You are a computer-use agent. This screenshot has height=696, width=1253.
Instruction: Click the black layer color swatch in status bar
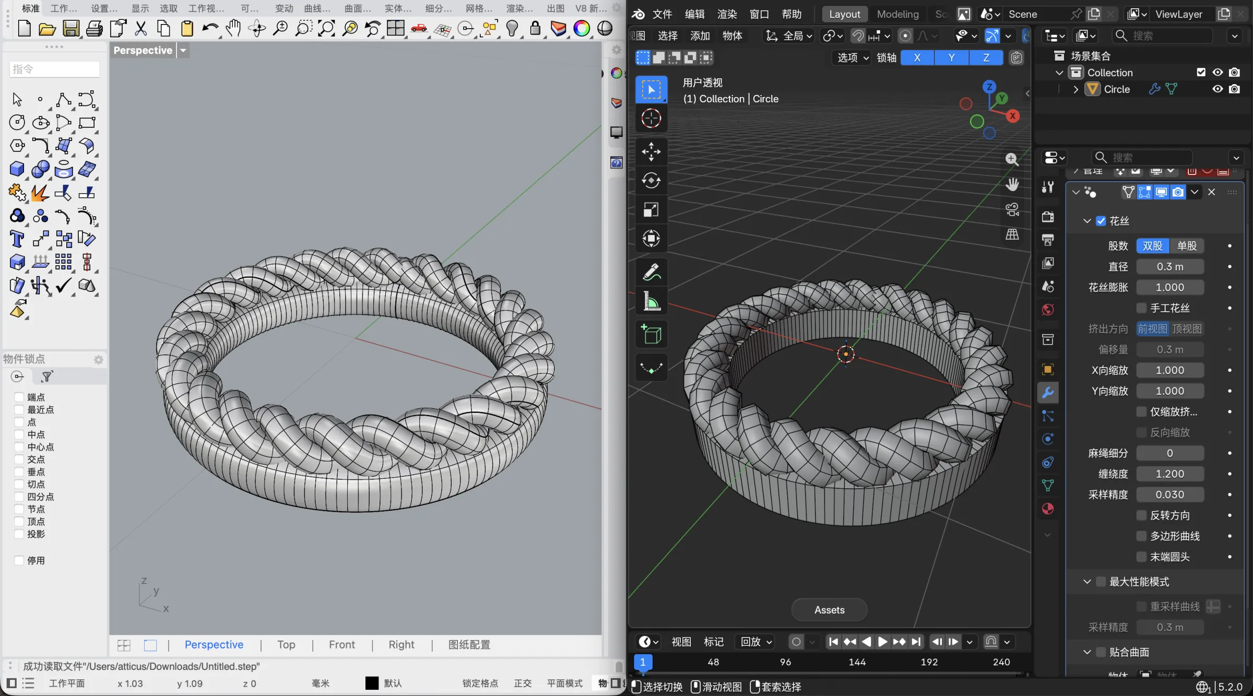372,683
